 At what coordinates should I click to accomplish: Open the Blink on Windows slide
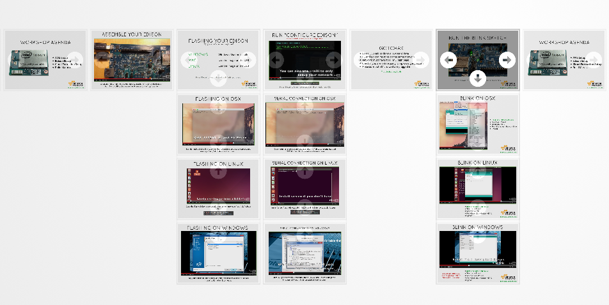[x=478, y=253]
